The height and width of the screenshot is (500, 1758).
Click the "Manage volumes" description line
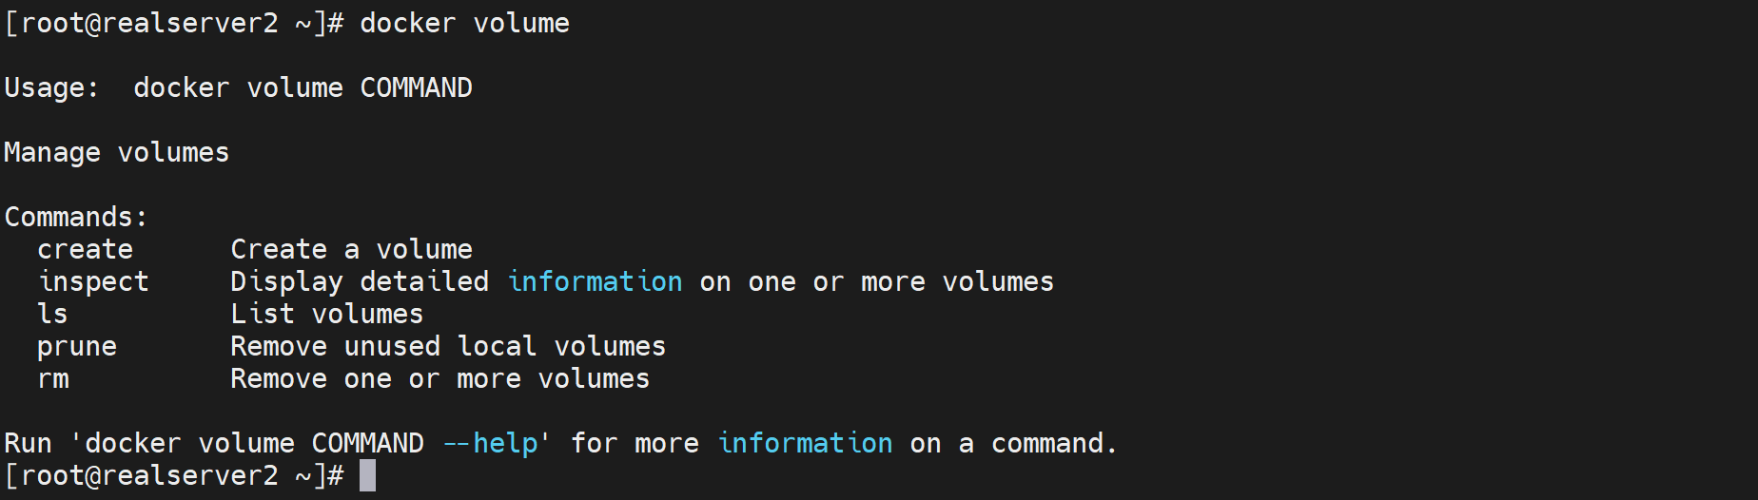tap(116, 153)
